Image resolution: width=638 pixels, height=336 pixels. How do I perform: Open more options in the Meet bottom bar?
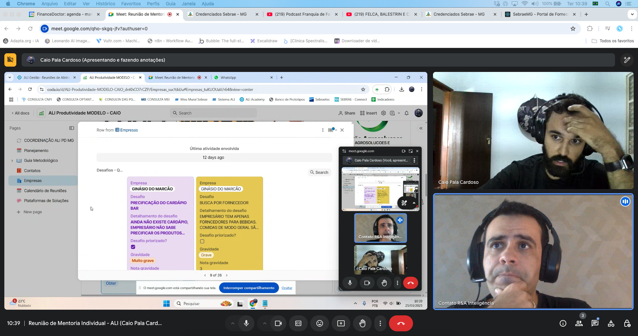pyautogui.click(x=380, y=323)
